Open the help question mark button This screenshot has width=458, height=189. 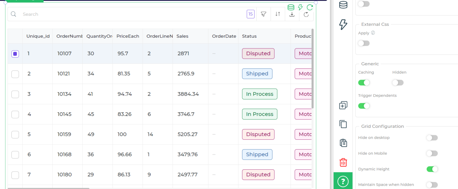[x=343, y=181]
